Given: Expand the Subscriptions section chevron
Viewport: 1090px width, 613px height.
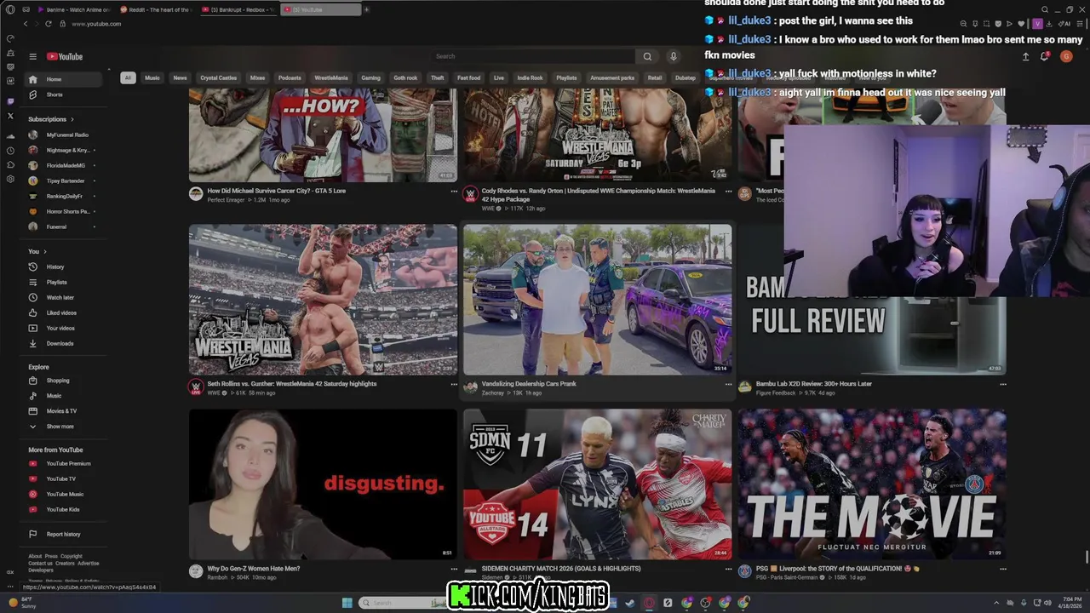Looking at the screenshot, I should coord(72,119).
